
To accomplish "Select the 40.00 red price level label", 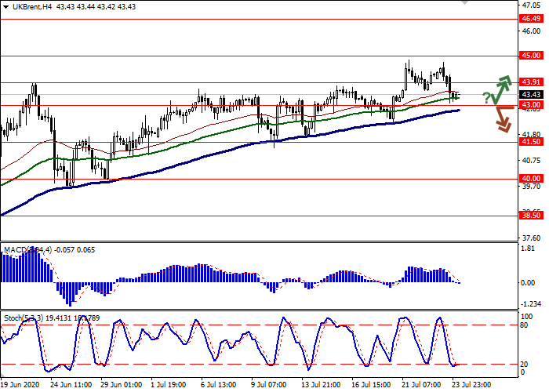I will pyautogui.click(x=531, y=179).
